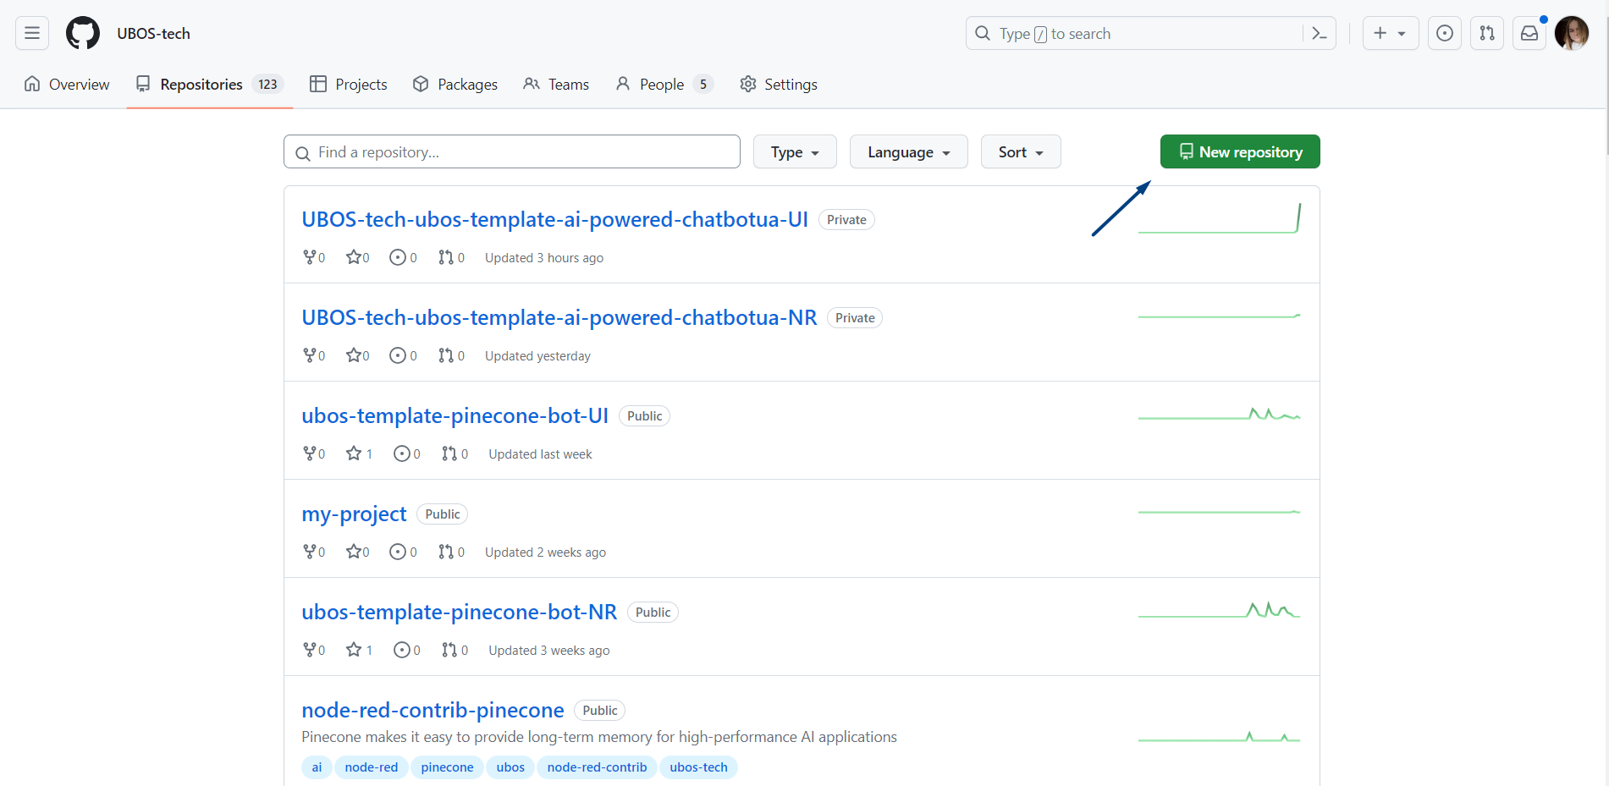View stargazers of chatbotua-UI repository
Image resolution: width=1609 pixels, height=786 pixels.
click(x=357, y=257)
